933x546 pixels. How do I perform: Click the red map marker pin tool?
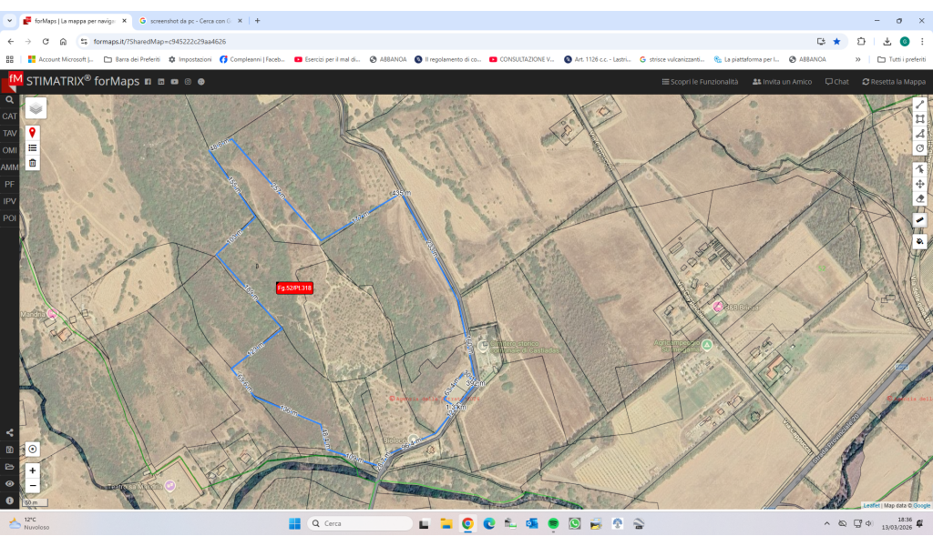point(33,132)
